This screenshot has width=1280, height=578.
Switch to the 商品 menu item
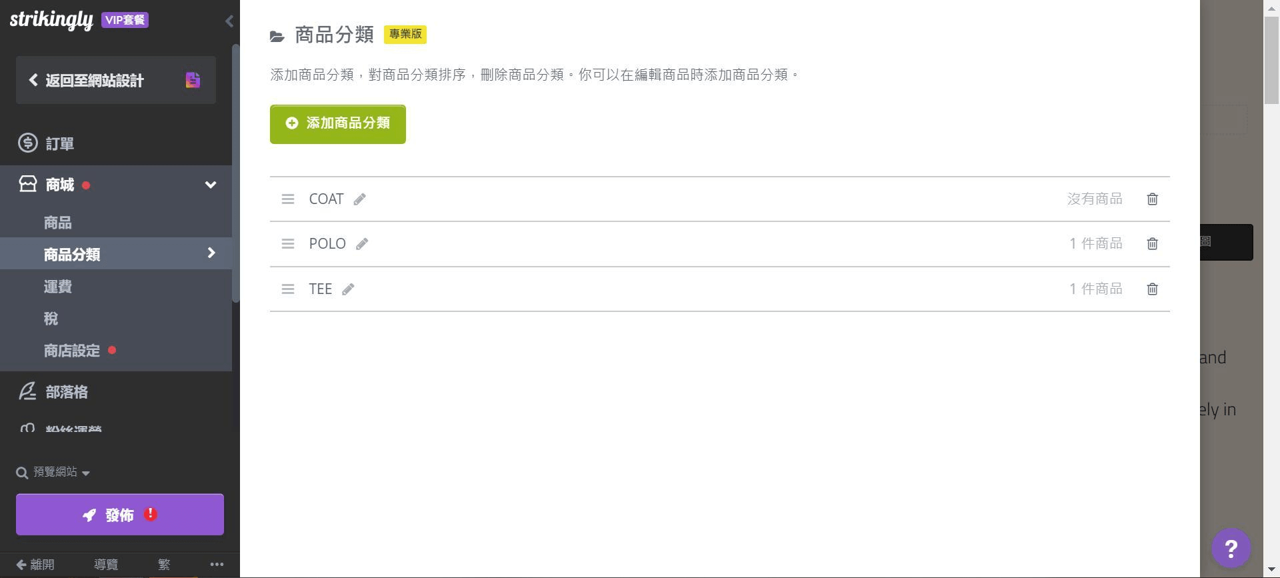(x=57, y=222)
